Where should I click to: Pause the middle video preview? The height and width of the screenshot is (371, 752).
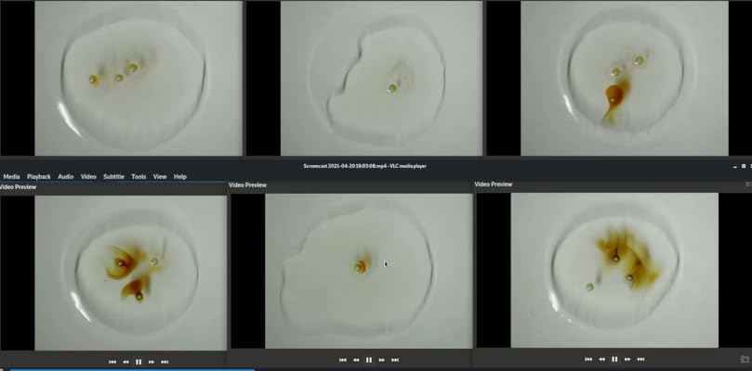pos(369,360)
